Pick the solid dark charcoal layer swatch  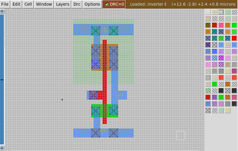click(x=234, y=104)
